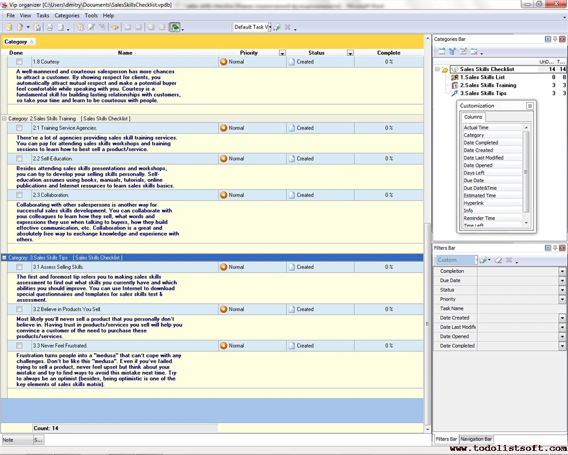
Task: Switch to the Navigation Bar tab
Action: (x=476, y=439)
